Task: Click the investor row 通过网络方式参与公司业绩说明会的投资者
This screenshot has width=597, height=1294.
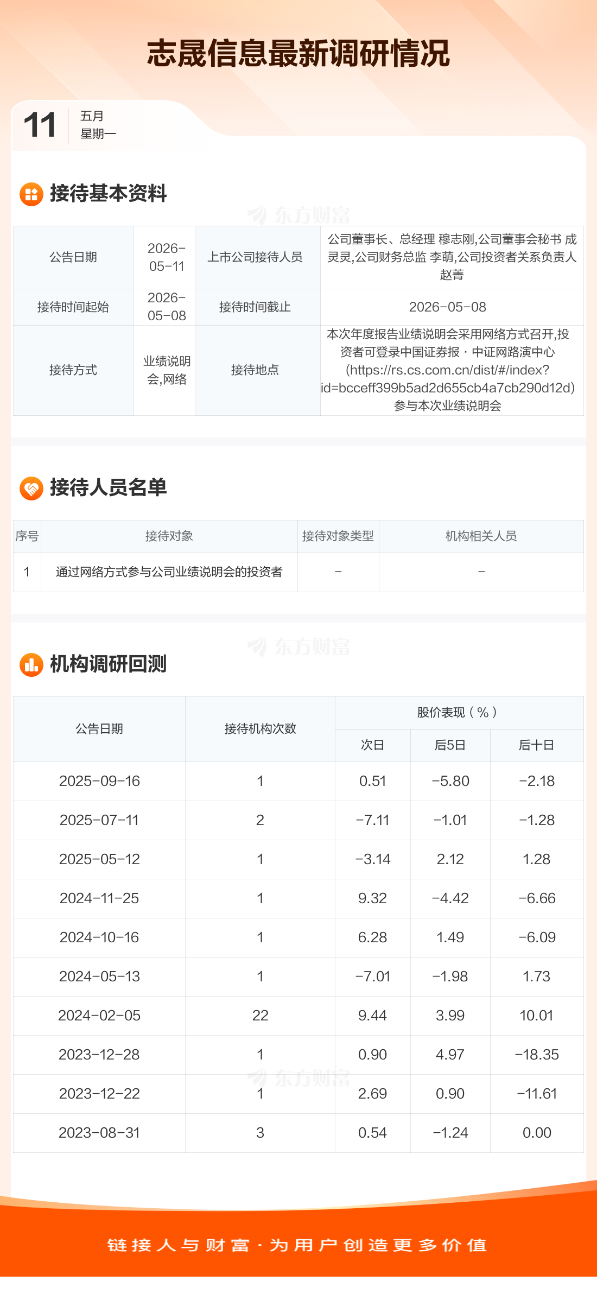Action: (298, 572)
